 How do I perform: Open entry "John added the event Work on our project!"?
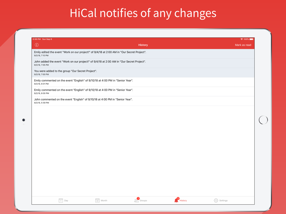(143, 63)
